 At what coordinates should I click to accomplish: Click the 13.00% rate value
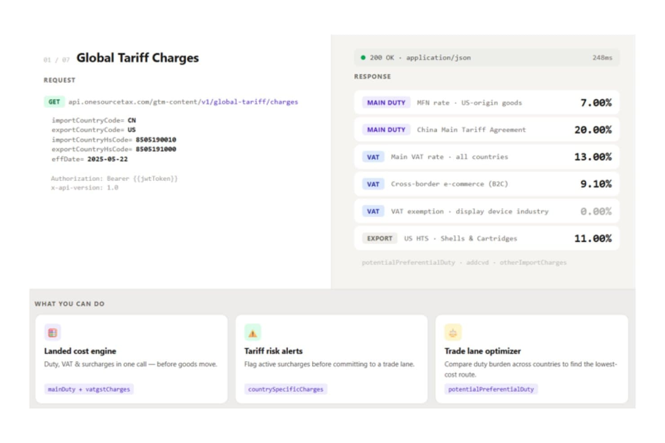click(593, 157)
